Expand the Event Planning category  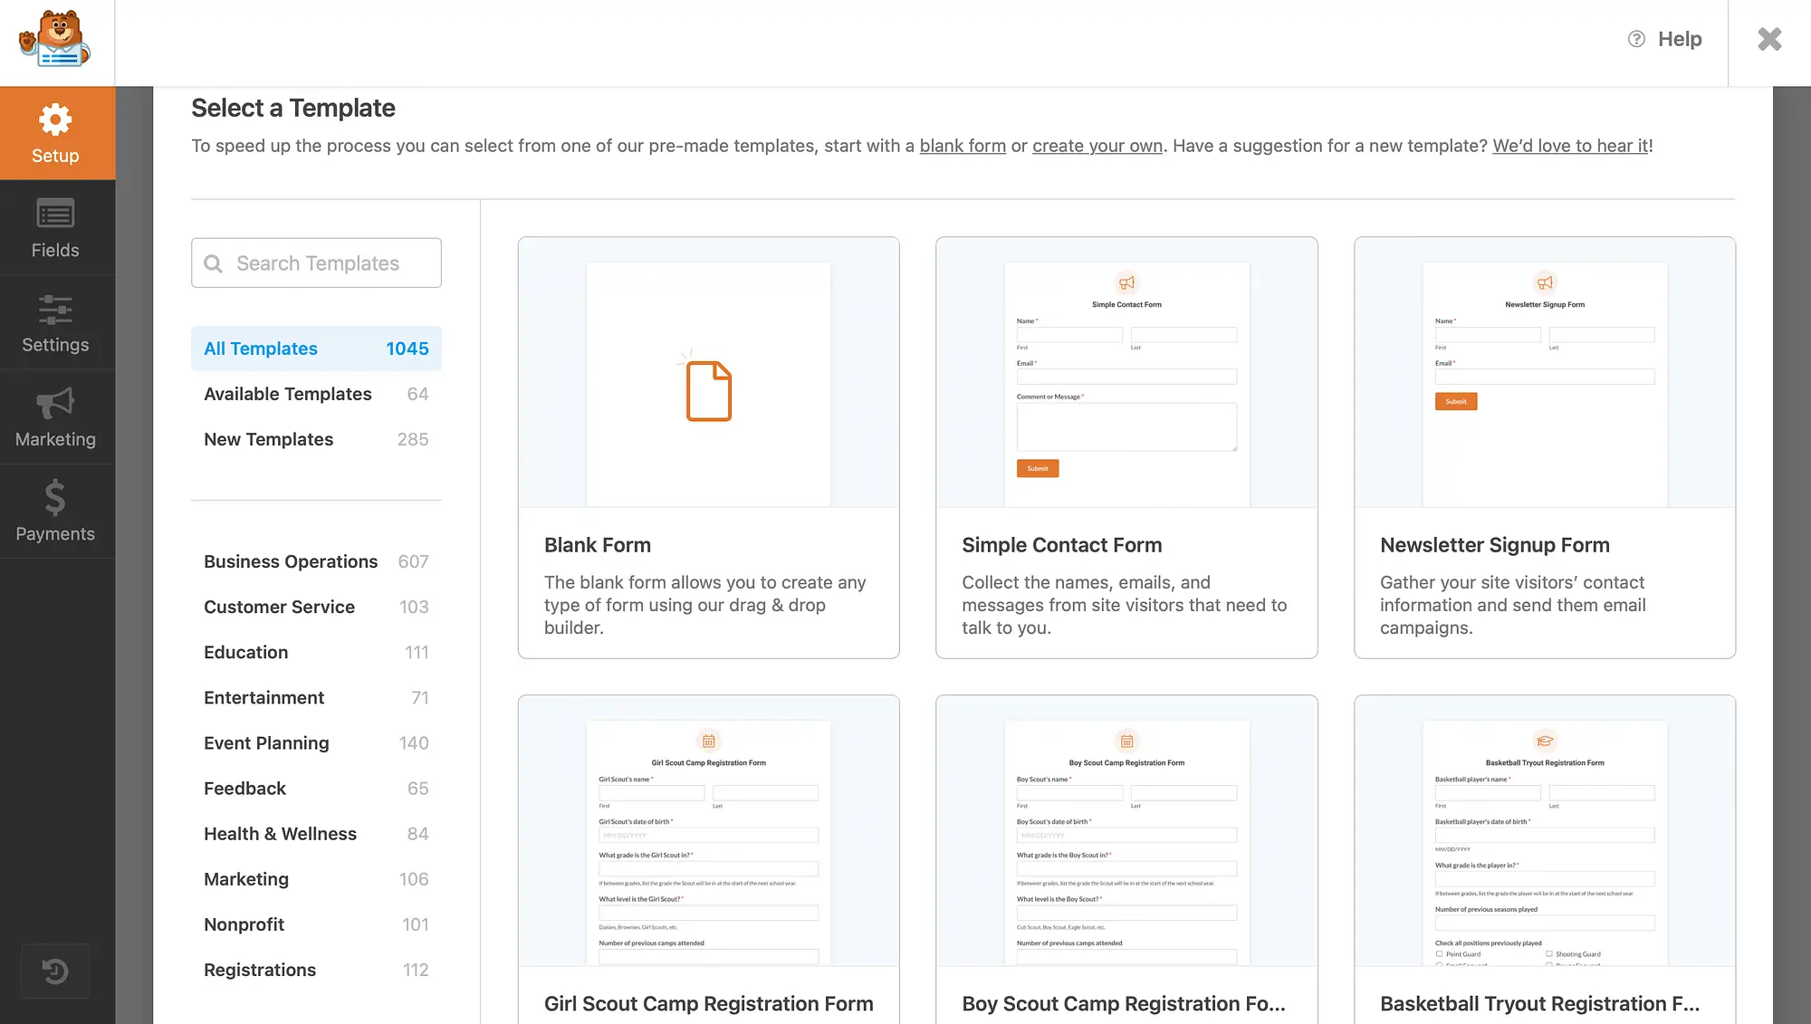tap(266, 742)
